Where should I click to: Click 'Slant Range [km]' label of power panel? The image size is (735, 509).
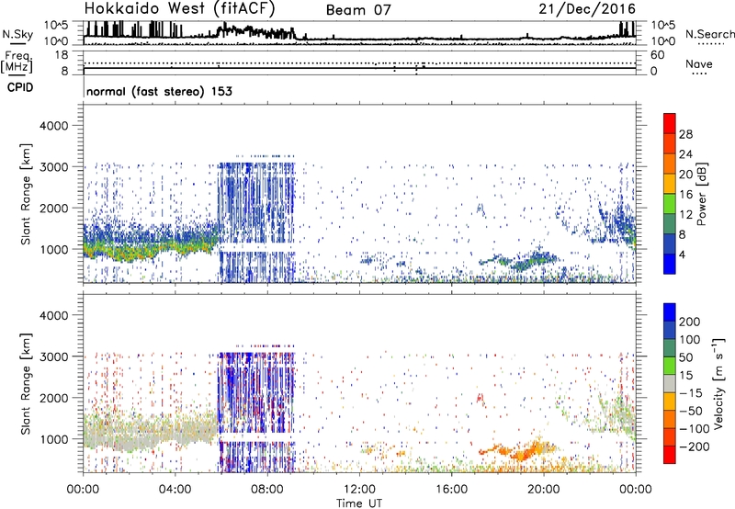[26, 194]
